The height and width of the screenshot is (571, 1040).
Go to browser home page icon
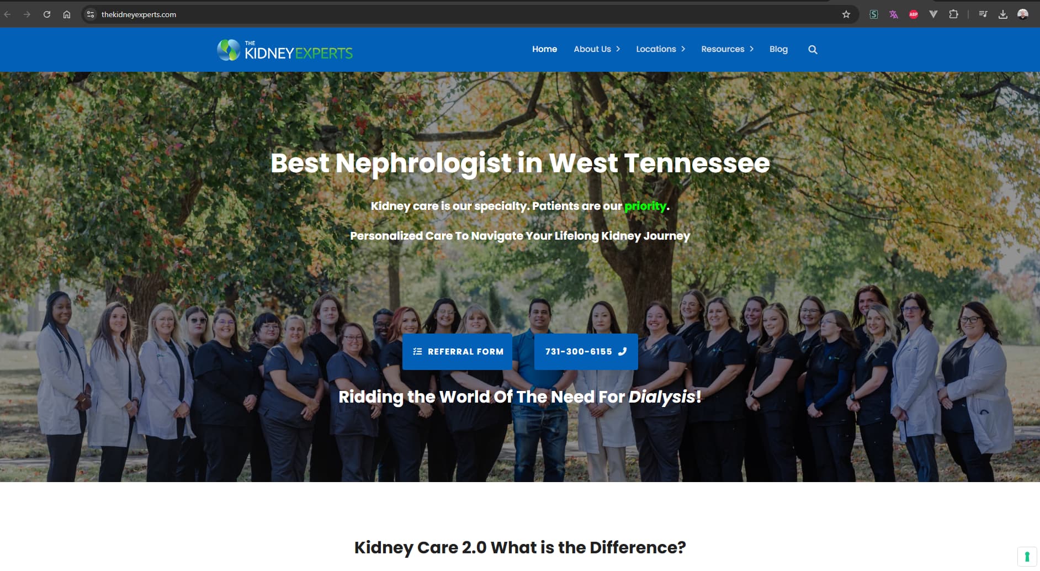pyautogui.click(x=67, y=14)
